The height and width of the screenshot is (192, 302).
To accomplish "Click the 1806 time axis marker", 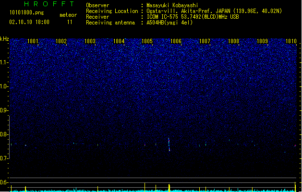I will [x=176, y=41].
